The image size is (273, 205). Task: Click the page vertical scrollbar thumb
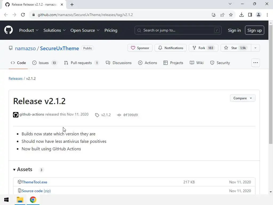[x=271, y=84]
